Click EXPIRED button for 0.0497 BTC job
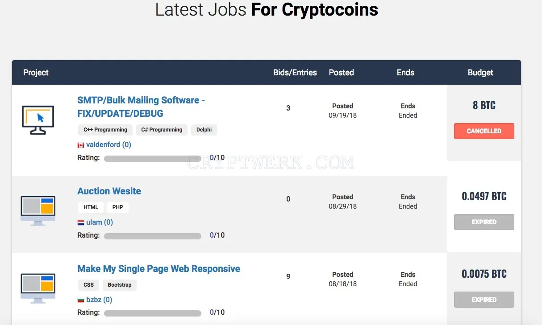This screenshot has height=325, width=542. pos(484,222)
